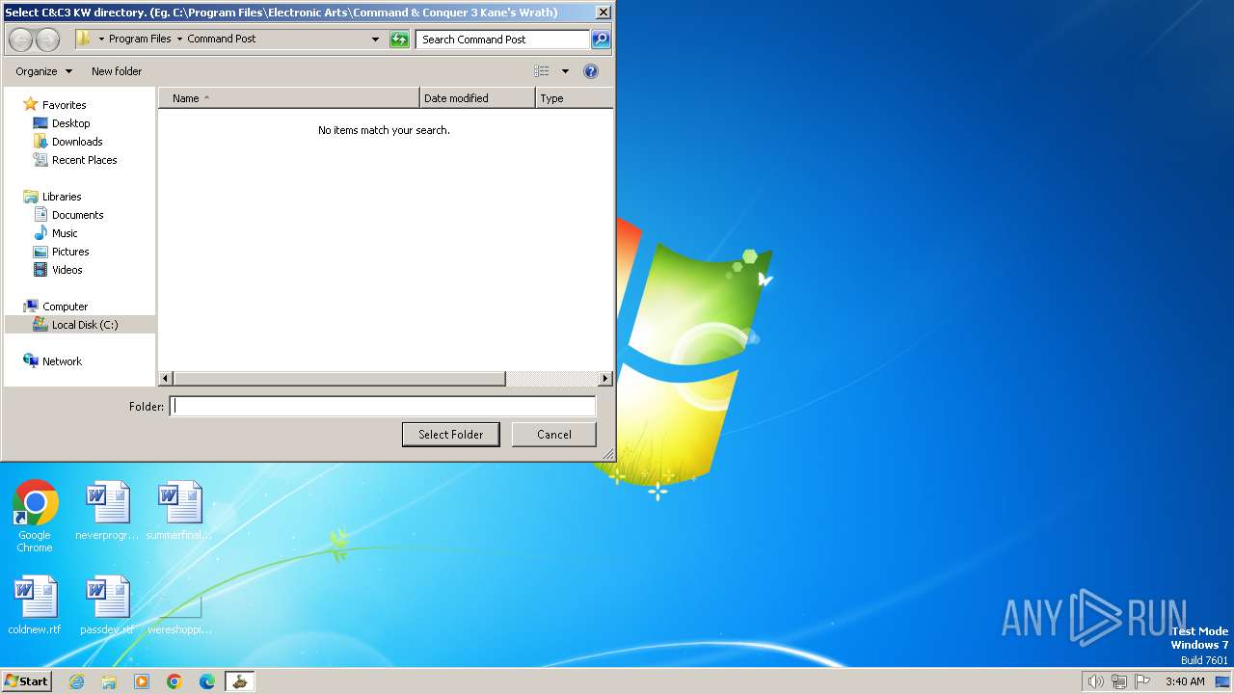Viewport: 1234px width, 694px height.
Task: Sort by the Name column header
Action: (x=288, y=98)
